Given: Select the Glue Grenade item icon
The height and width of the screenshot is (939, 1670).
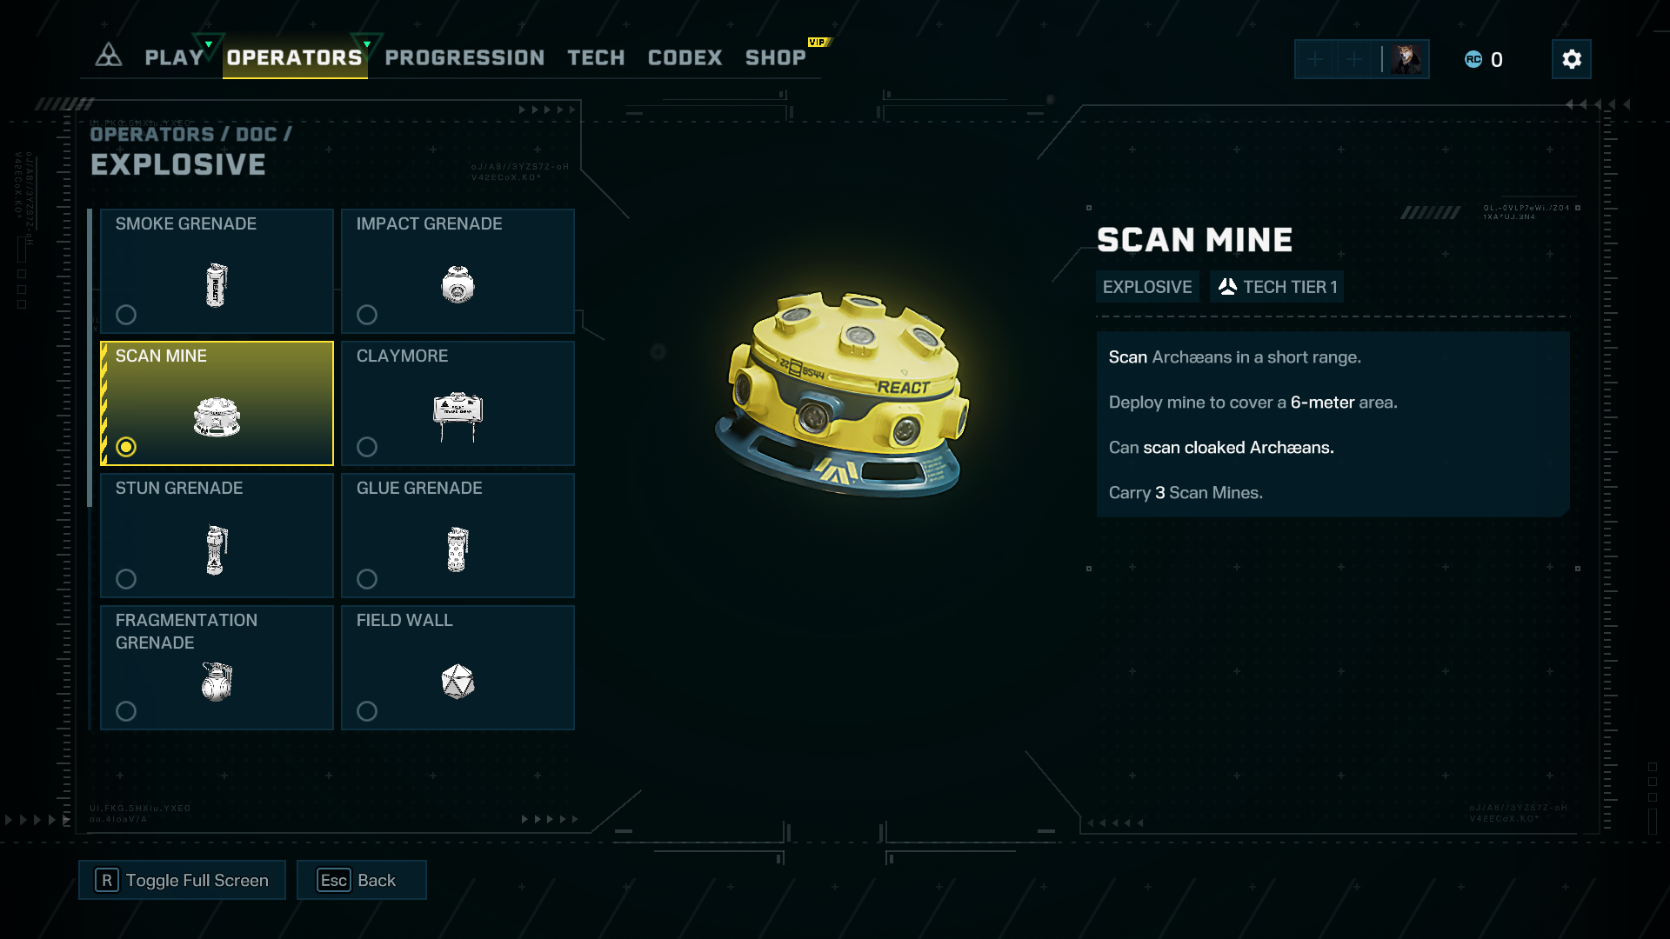Looking at the screenshot, I should (x=458, y=549).
